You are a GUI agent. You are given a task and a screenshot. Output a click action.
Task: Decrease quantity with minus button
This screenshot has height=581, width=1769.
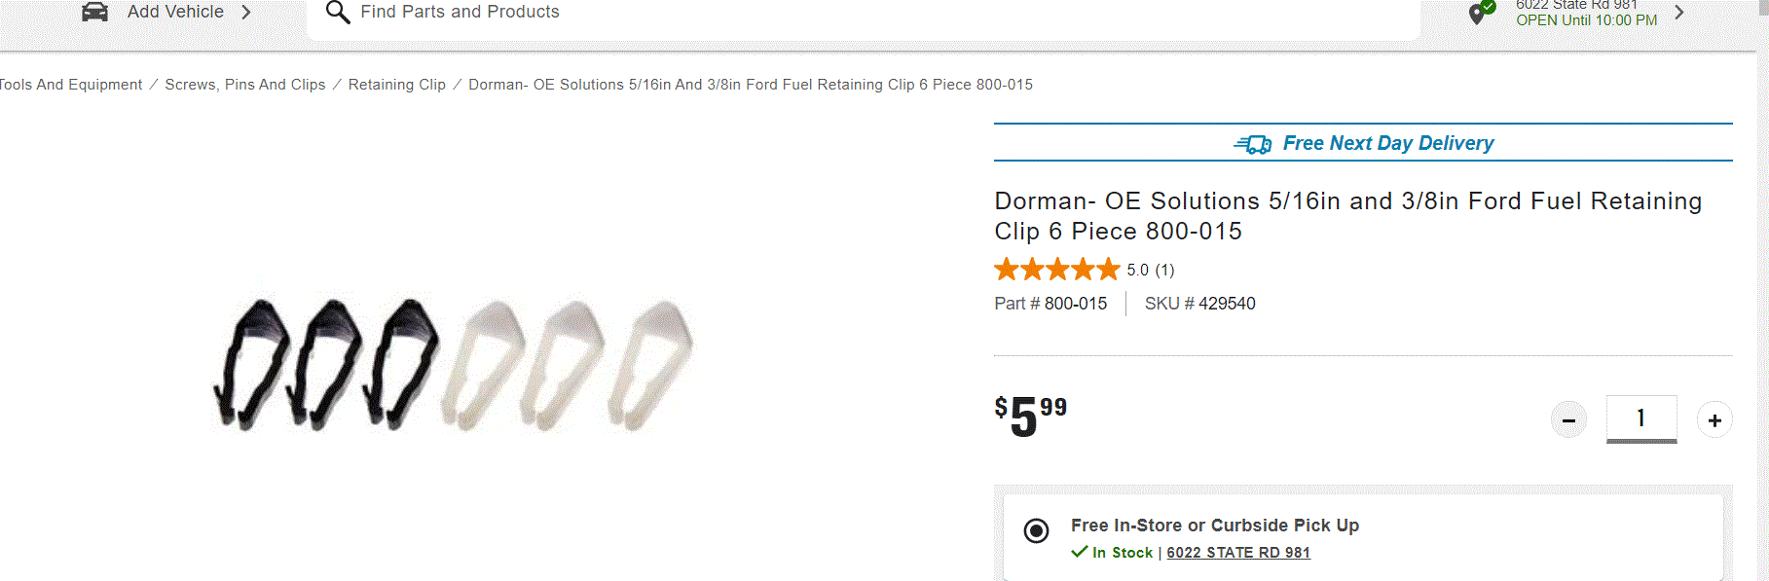(x=1568, y=420)
